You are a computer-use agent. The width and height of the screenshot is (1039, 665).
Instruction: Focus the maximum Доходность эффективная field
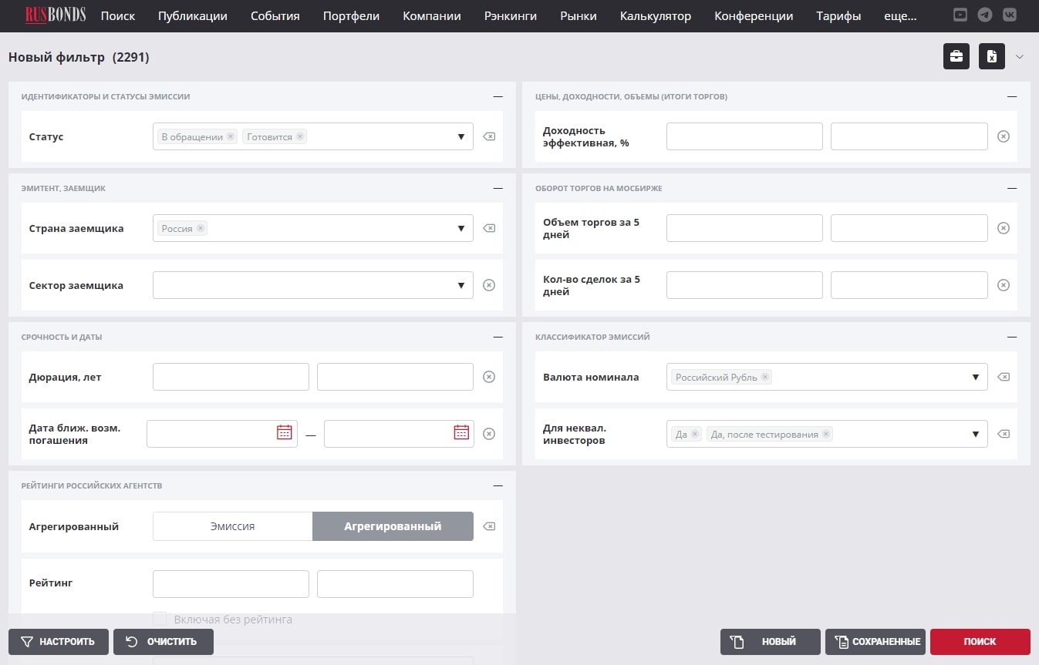(909, 136)
